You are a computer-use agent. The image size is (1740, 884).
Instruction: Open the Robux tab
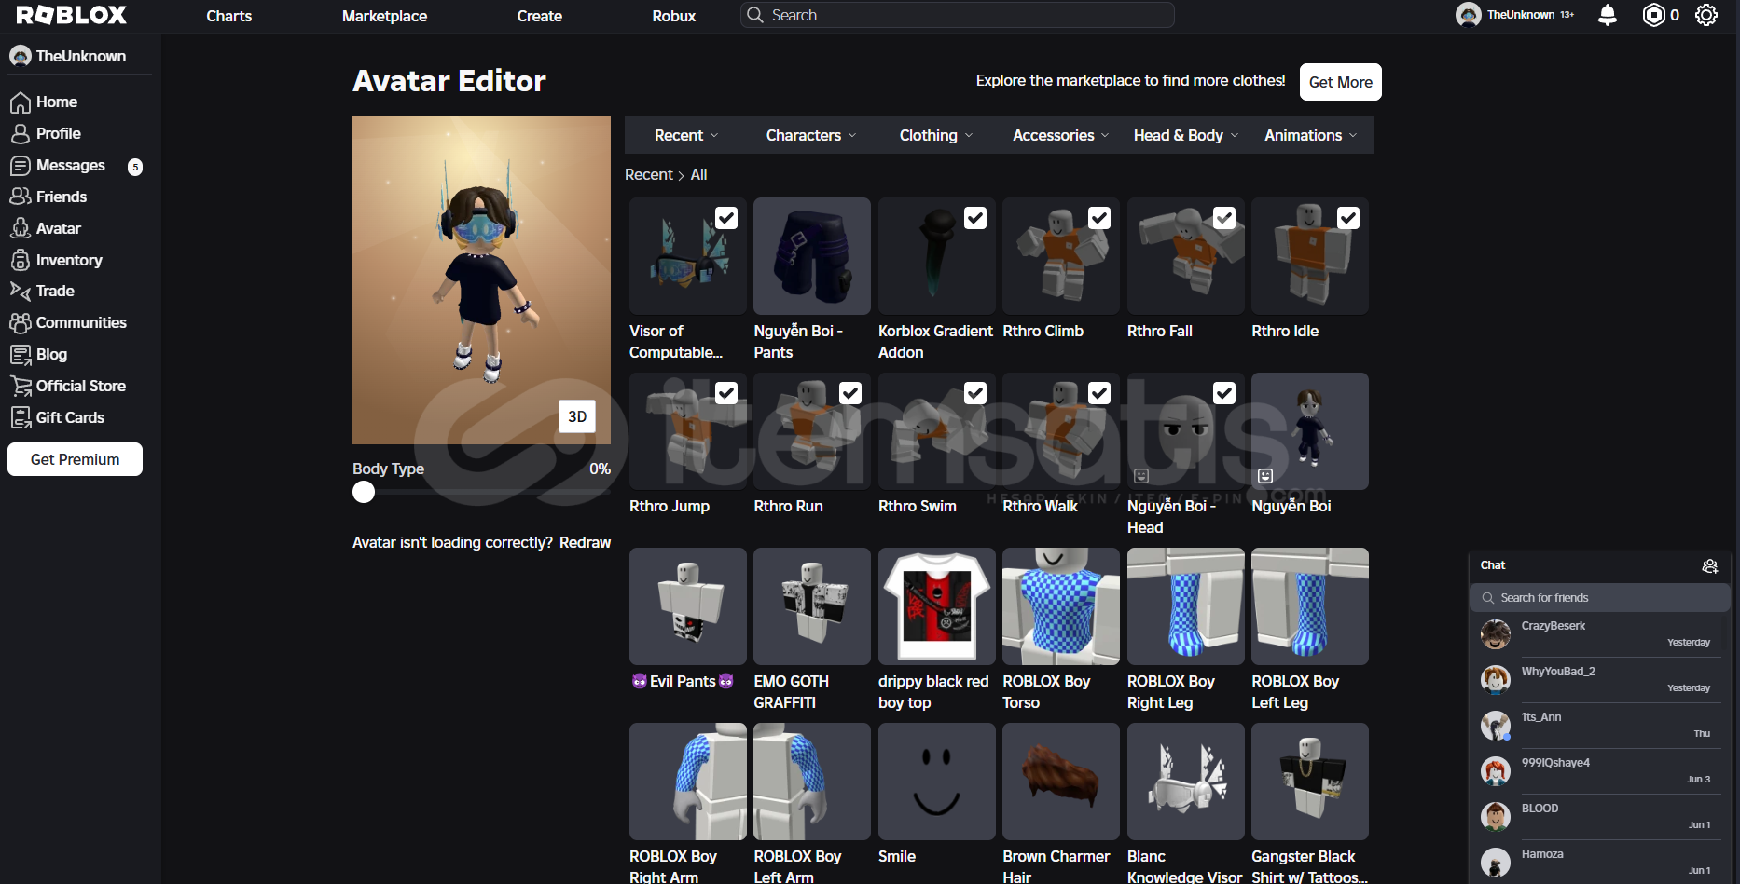(674, 16)
